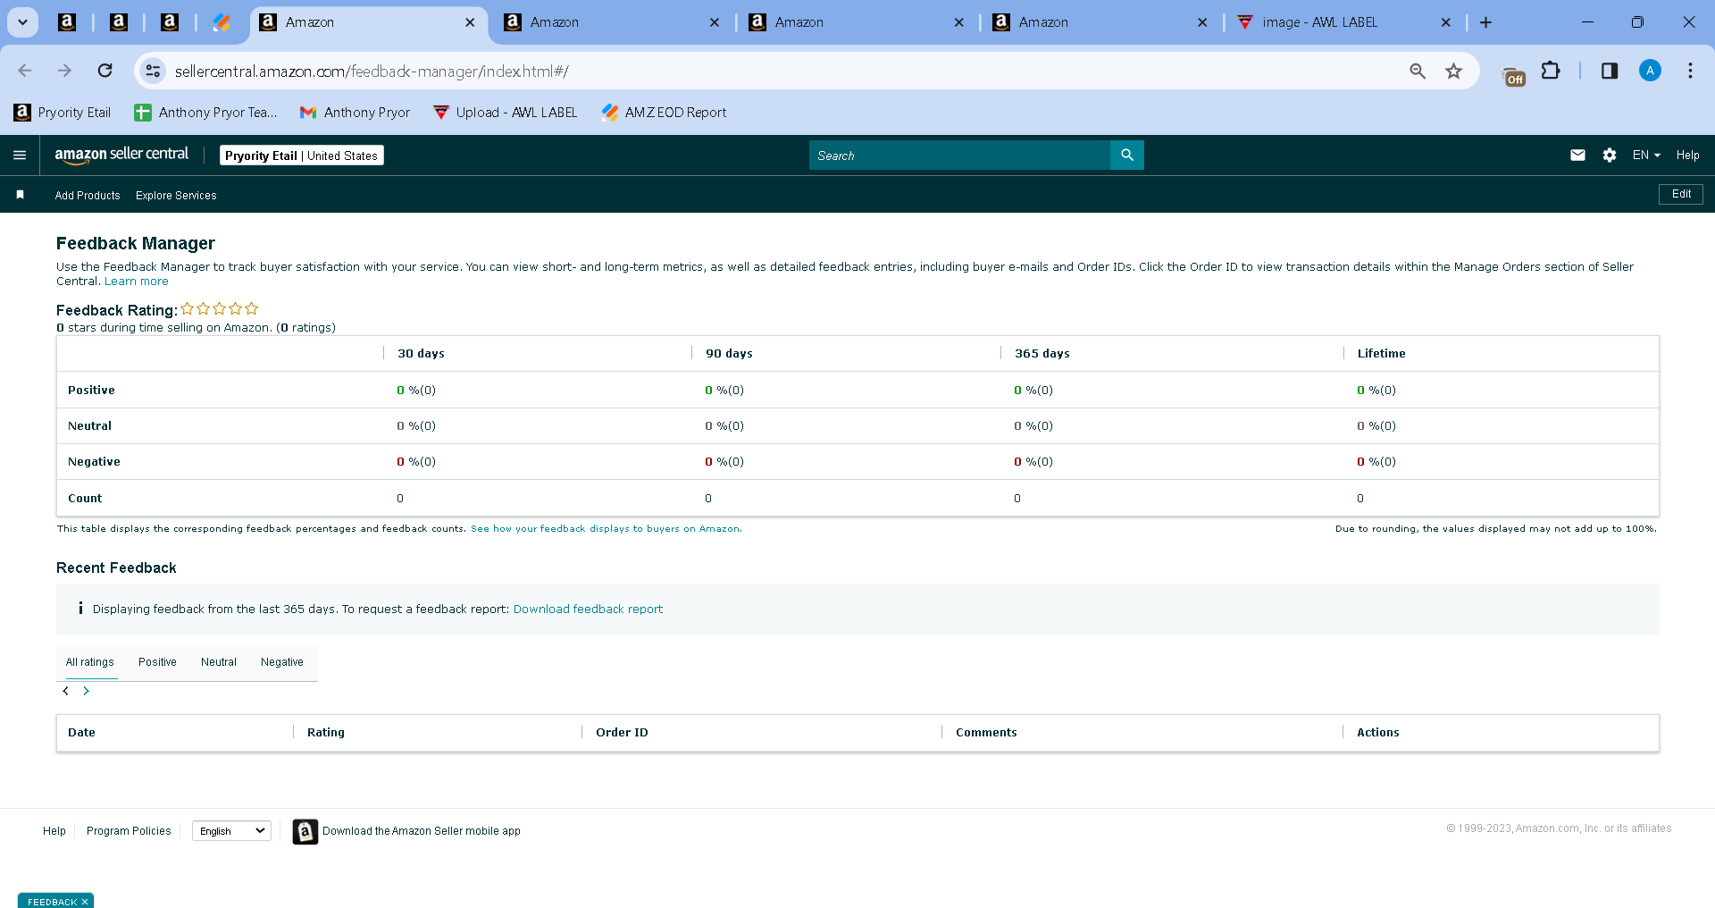
Task: Click the Feedback Rating empty stars
Action: (220, 308)
